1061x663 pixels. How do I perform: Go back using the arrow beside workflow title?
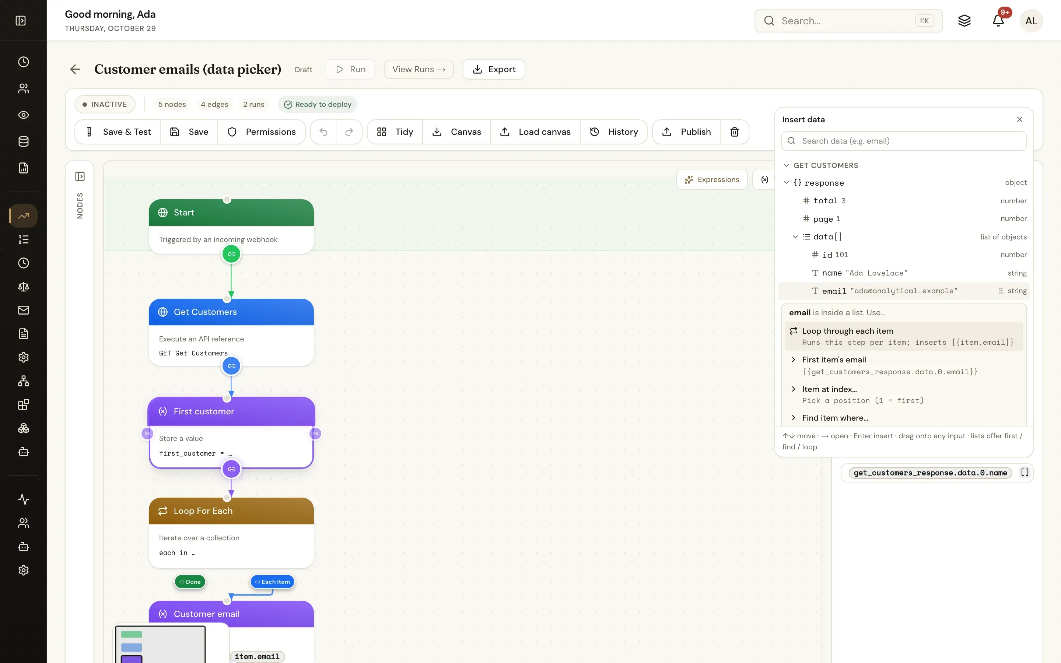75,69
